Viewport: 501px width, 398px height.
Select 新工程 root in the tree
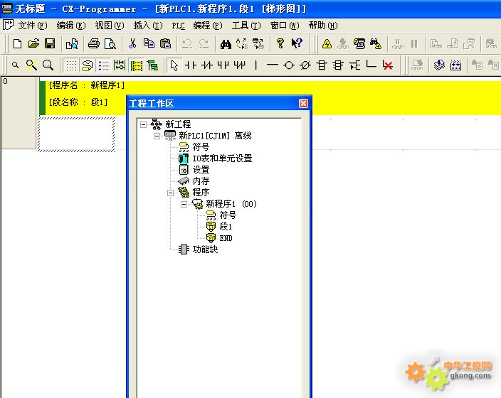tap(178, 124)
